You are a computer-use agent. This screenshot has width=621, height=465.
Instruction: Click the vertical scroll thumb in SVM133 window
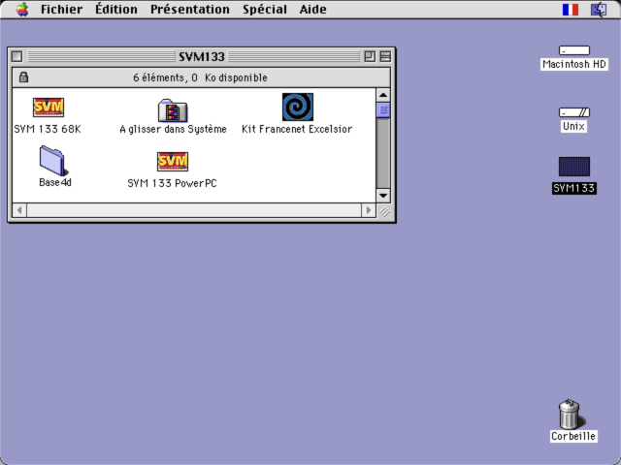click(383, 109)
